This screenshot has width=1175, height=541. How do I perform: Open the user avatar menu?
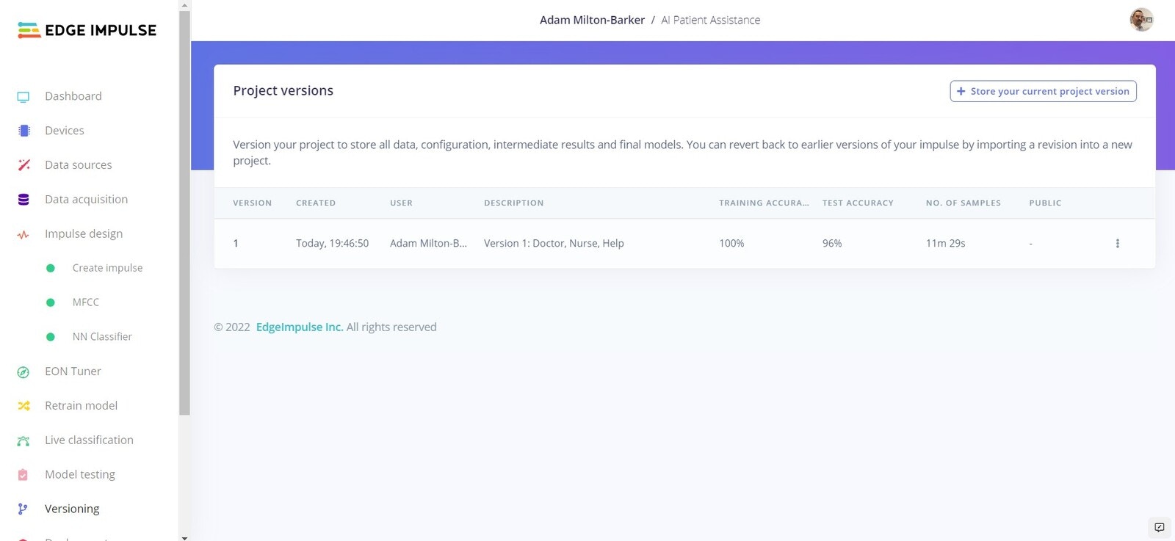1141,20
